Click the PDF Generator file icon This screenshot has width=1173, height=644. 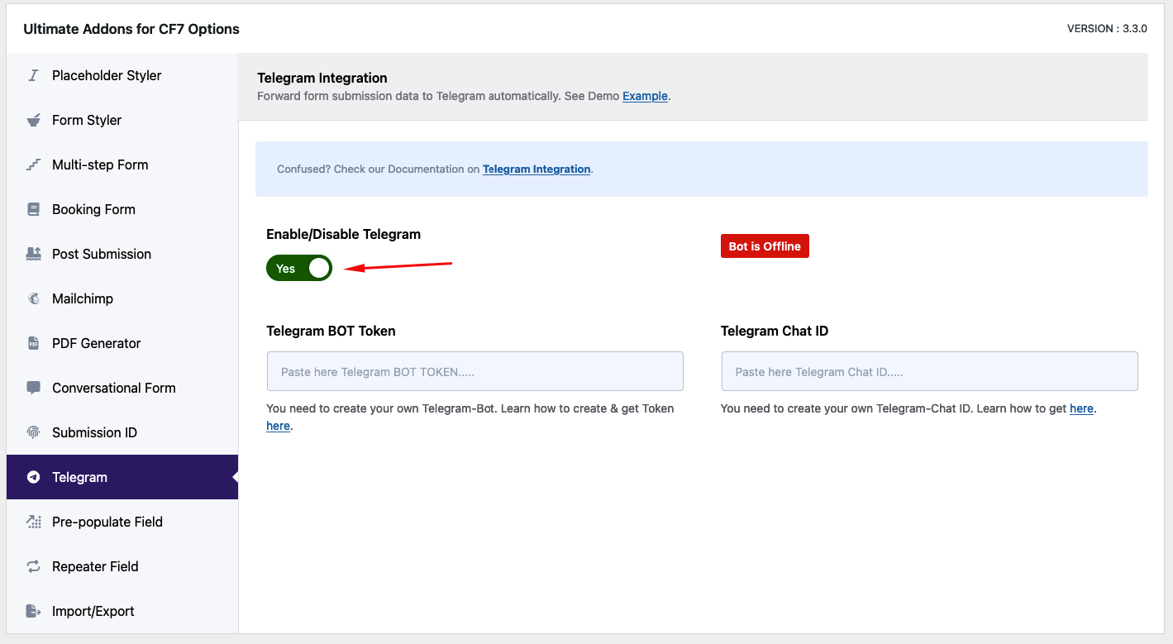point(33,343)
